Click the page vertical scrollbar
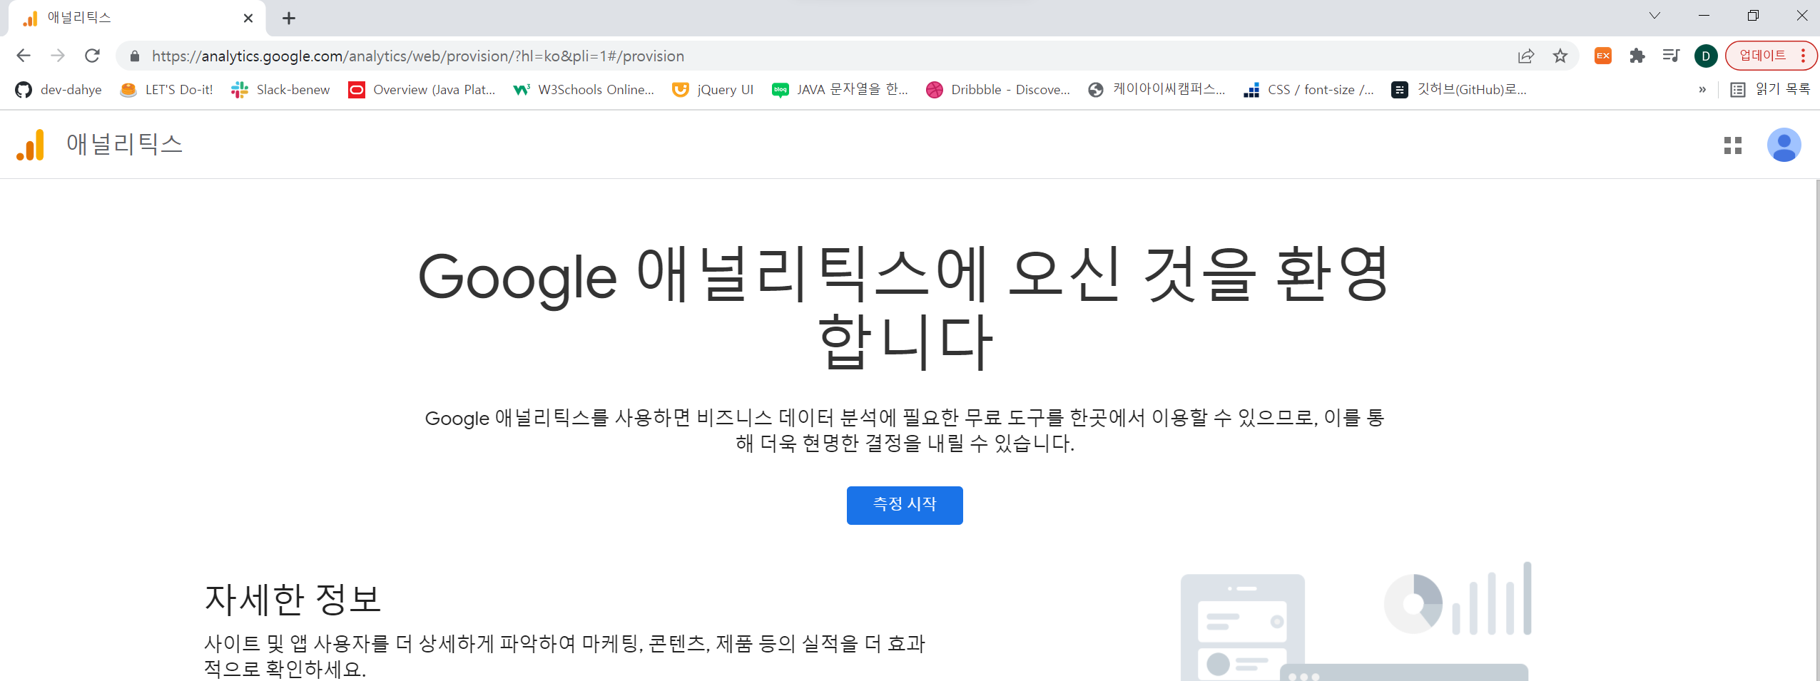Screen dimensions: 1820x681 [1816, 430]
